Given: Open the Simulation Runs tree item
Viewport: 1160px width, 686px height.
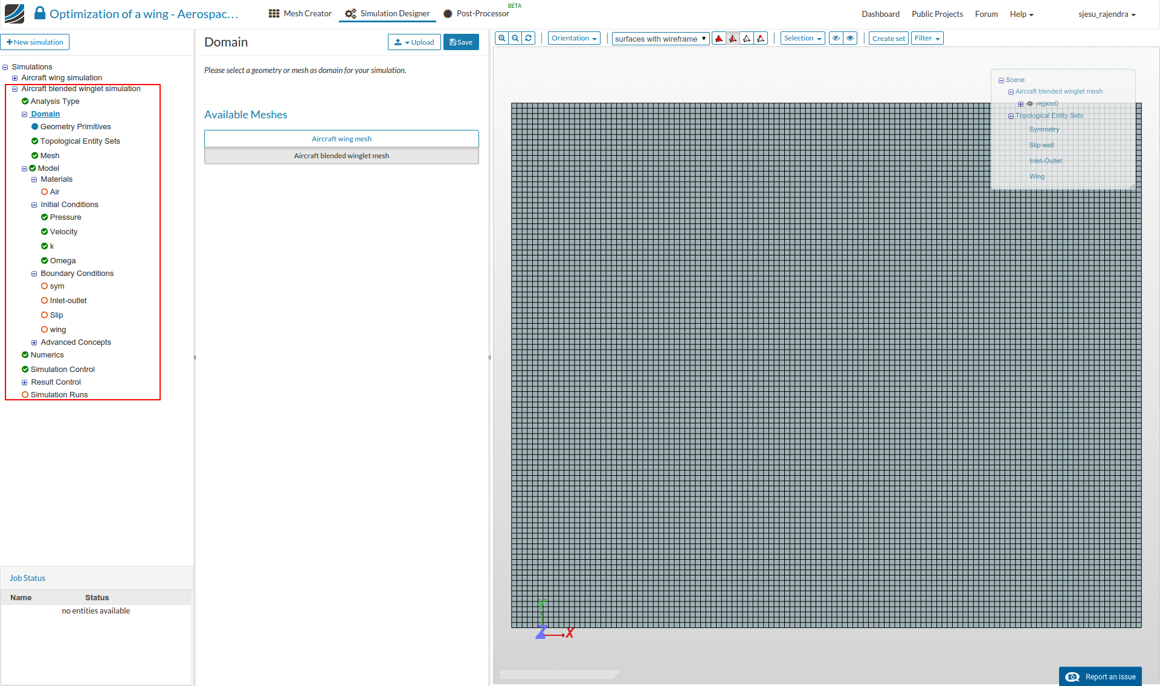Looking at the screenshot, I should (x=59, y=395).
